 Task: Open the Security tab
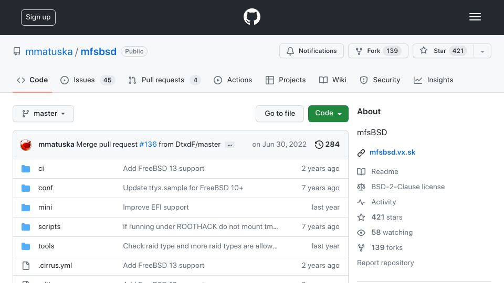(380, 80)
